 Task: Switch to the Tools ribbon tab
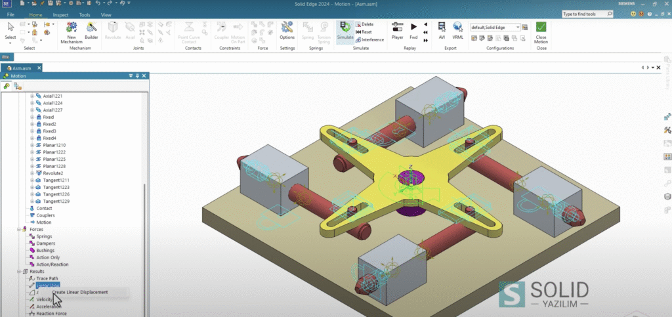(85, 15)
